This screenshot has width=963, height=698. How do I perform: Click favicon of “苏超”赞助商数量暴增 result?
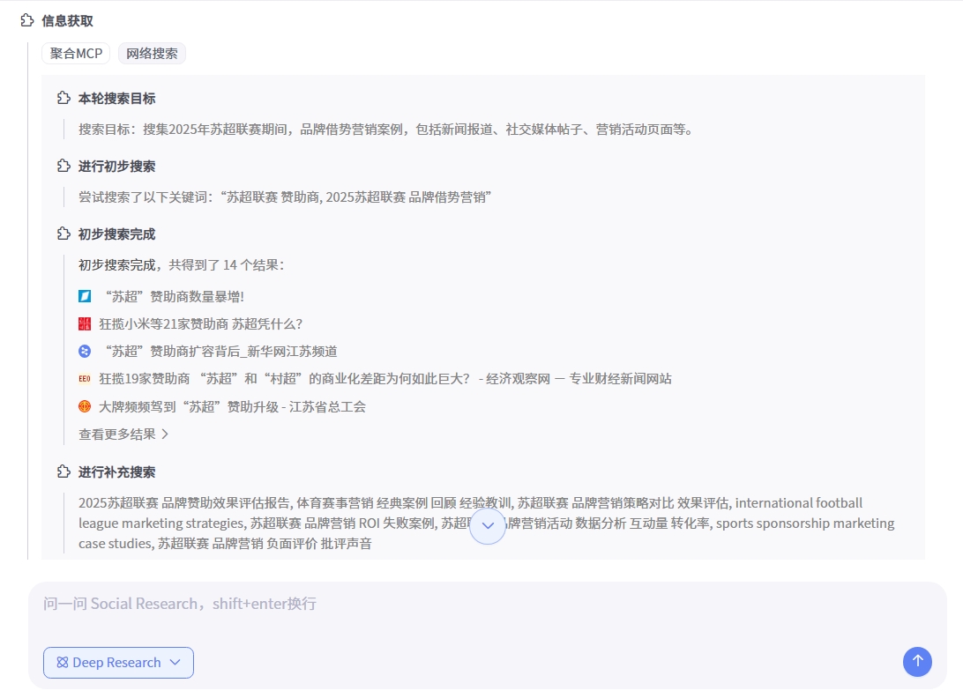coord(85,296)
